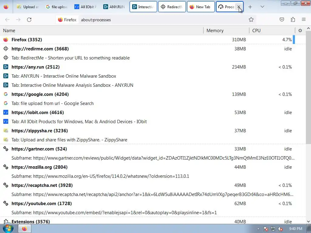Open the Windows Start menu
The width and height of the screenshot is (311, 233).
[x=8, y=229]
